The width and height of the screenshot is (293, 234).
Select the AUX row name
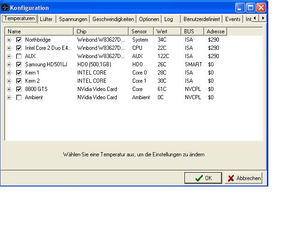click(x=30, y=56)
